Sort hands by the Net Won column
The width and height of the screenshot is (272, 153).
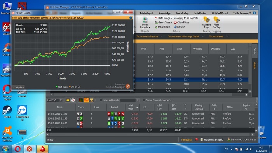tap(133, 107)
